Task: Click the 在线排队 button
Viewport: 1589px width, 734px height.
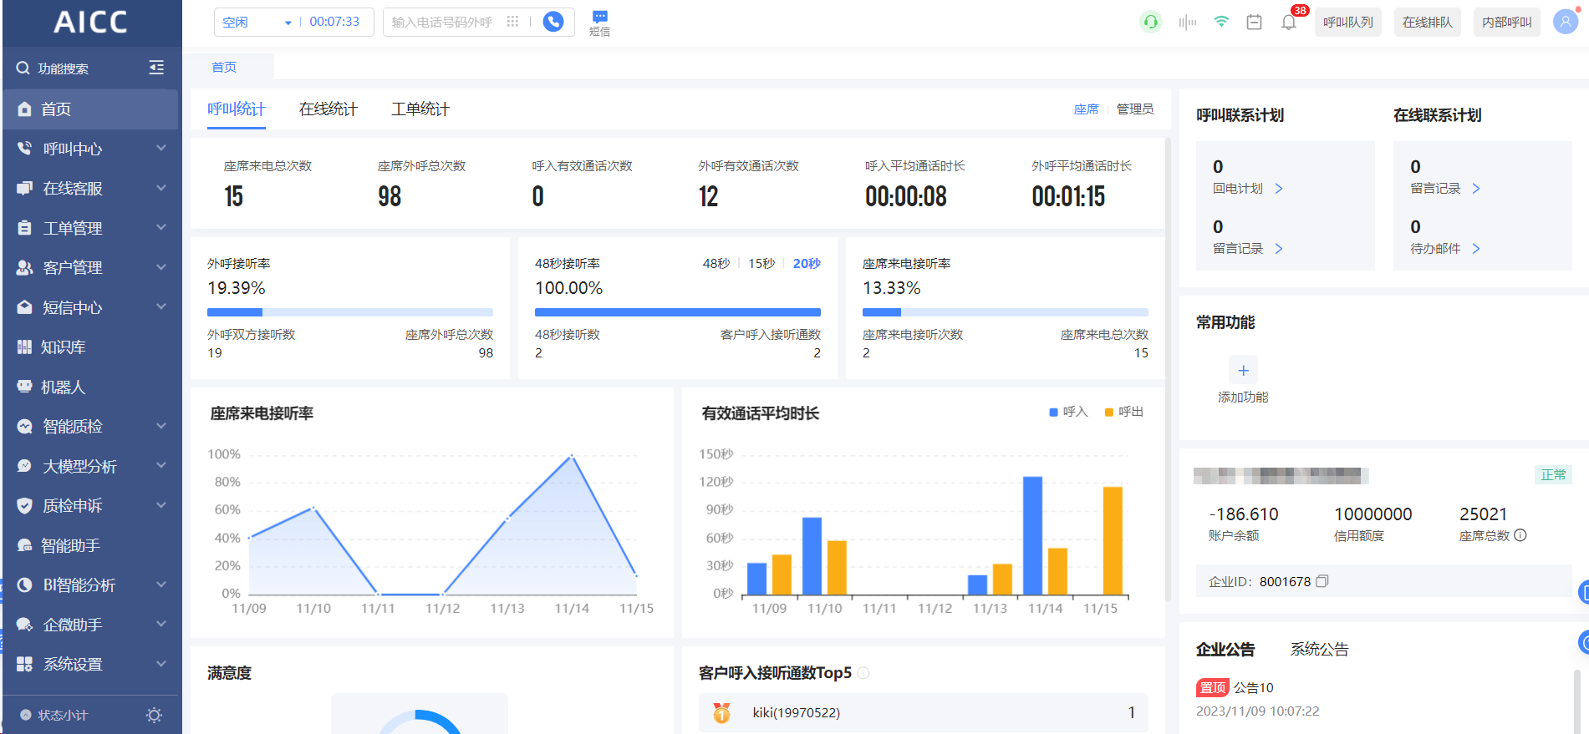Action: (1428, 23)
